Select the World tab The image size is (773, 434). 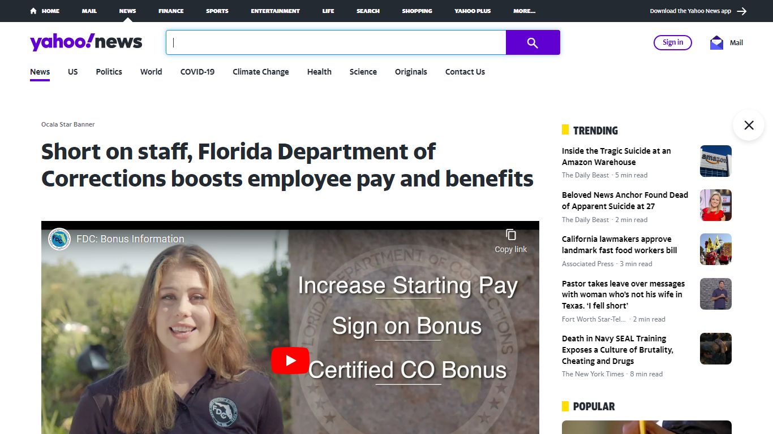(151, 72)
